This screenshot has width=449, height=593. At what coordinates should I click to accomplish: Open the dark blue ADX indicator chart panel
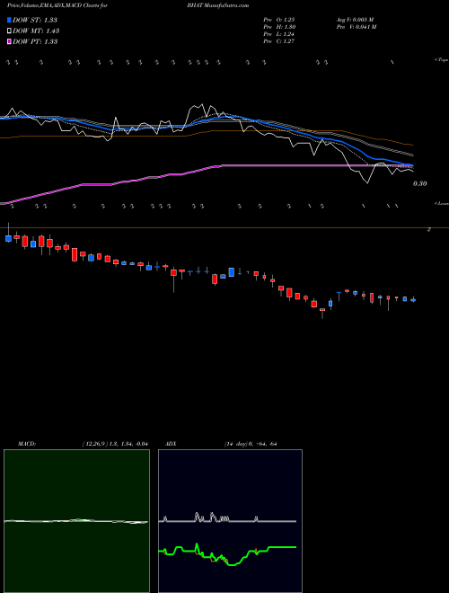[x=230, y=521]
